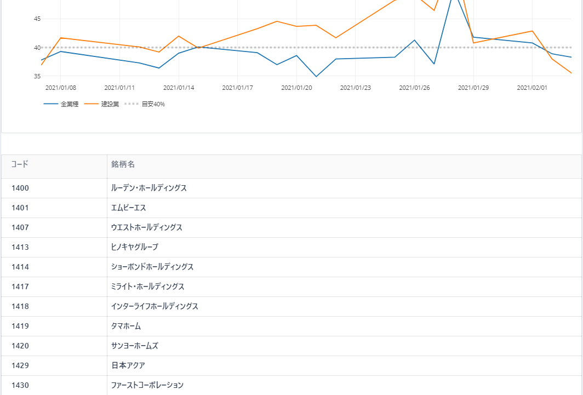
Task: Open the ファーストコーポレーション row
Action: pos(147,385)
